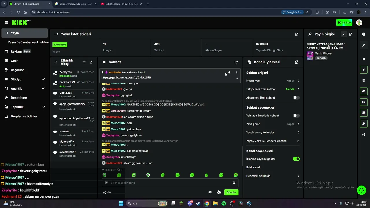This screenshot has height=208, width=370.
Task: Pop out the Yayın İstatistikleri panel
Action: coord(297,34)
